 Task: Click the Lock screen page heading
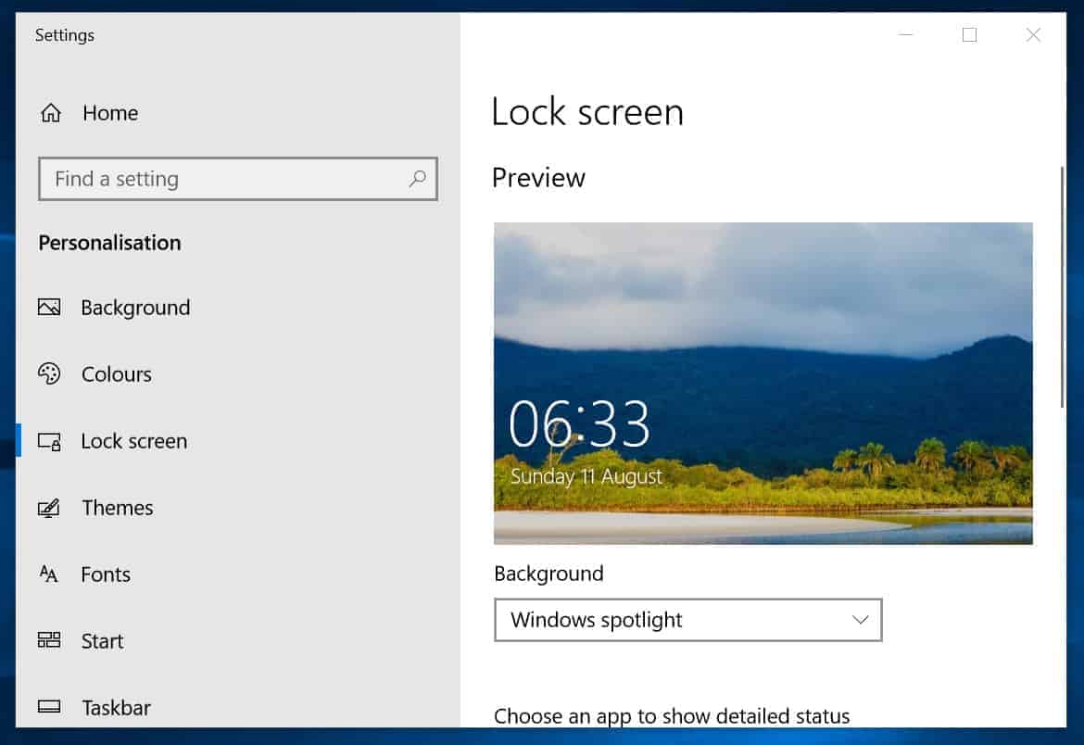(587, 112)
